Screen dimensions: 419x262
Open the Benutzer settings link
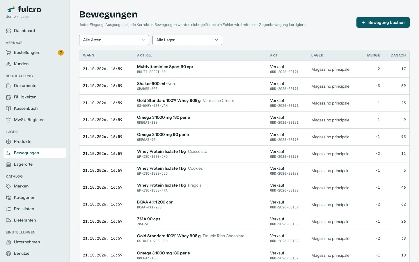[x=35, y=254]
